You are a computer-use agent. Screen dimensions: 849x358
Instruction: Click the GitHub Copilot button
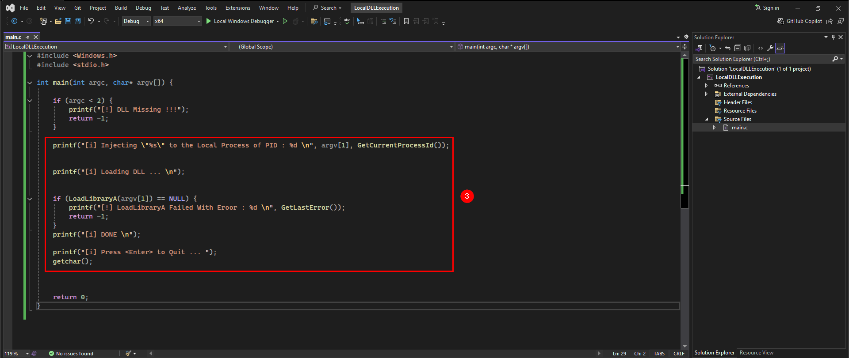click(x=800, y=21)
